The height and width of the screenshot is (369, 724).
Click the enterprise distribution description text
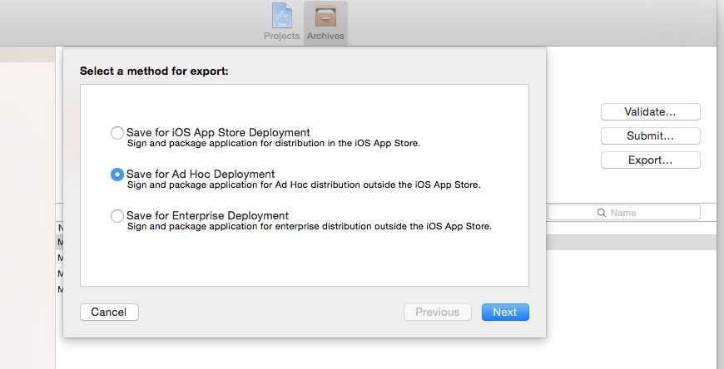coord(309,226)
